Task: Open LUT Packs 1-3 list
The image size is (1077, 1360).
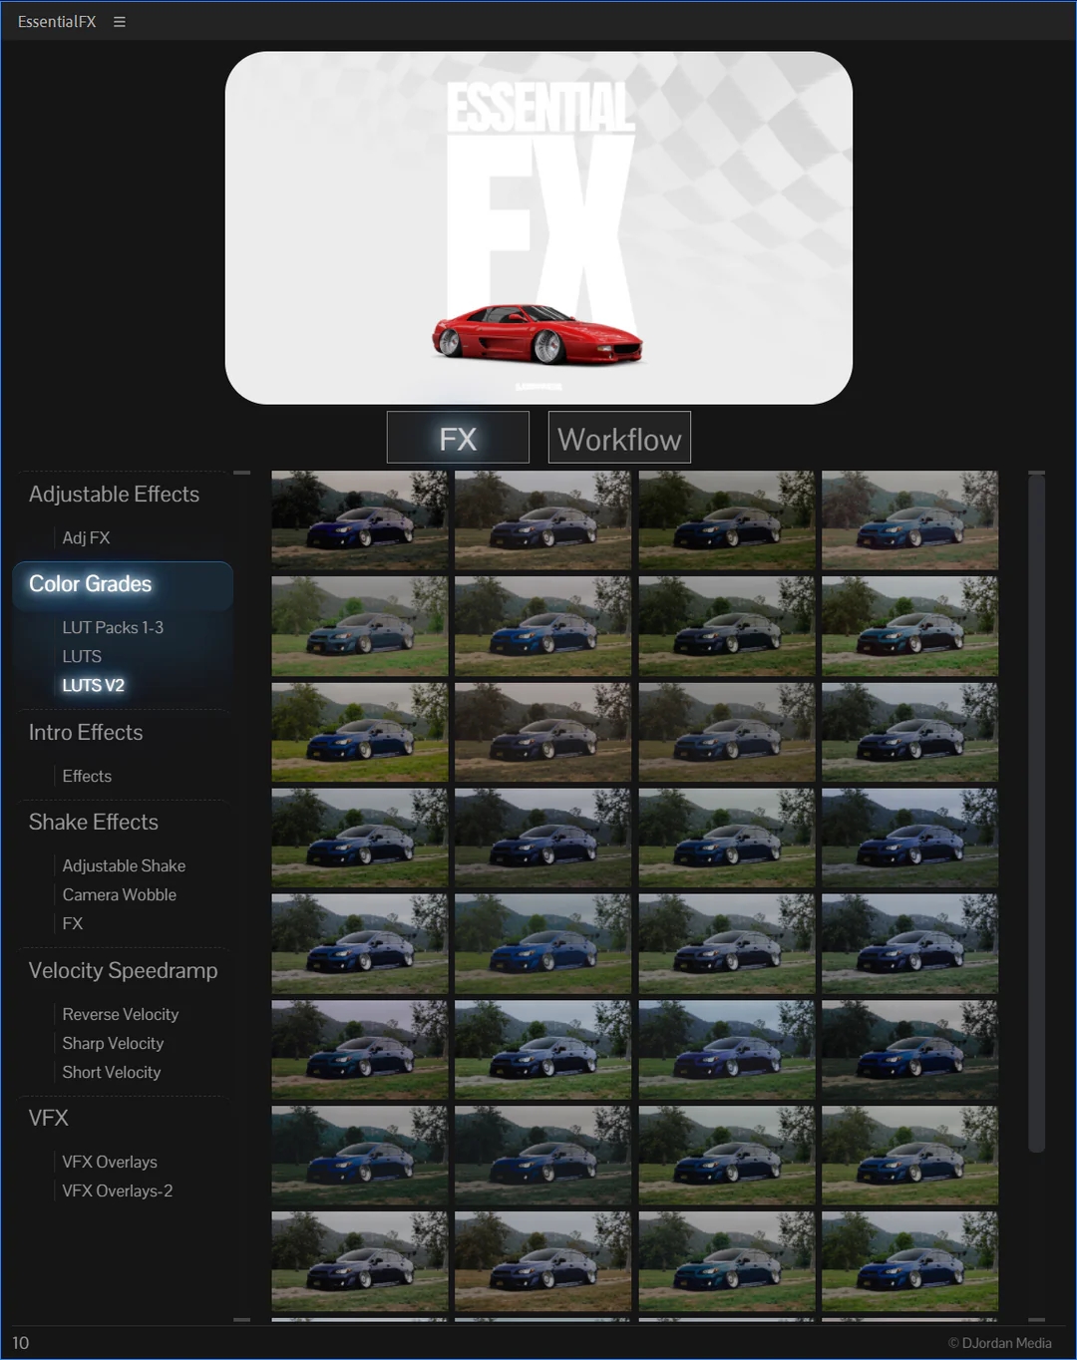Action: pyautogui.click(x=113, y=627)
